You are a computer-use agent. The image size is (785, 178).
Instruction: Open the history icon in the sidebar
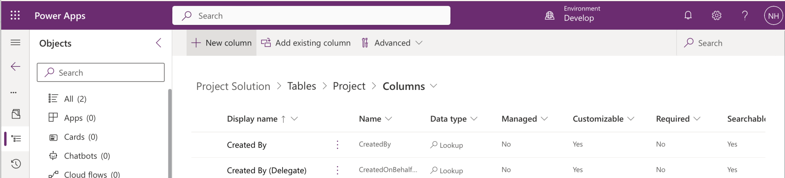click(16, 164)
